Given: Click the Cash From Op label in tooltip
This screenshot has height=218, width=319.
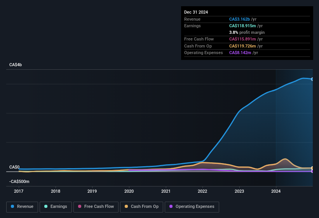Looking at the screenshot, I should pyautogui.click(x=198, y=46).
